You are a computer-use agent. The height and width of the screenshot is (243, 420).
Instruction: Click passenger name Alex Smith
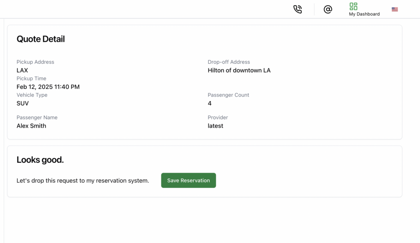[x=31, y=126]
